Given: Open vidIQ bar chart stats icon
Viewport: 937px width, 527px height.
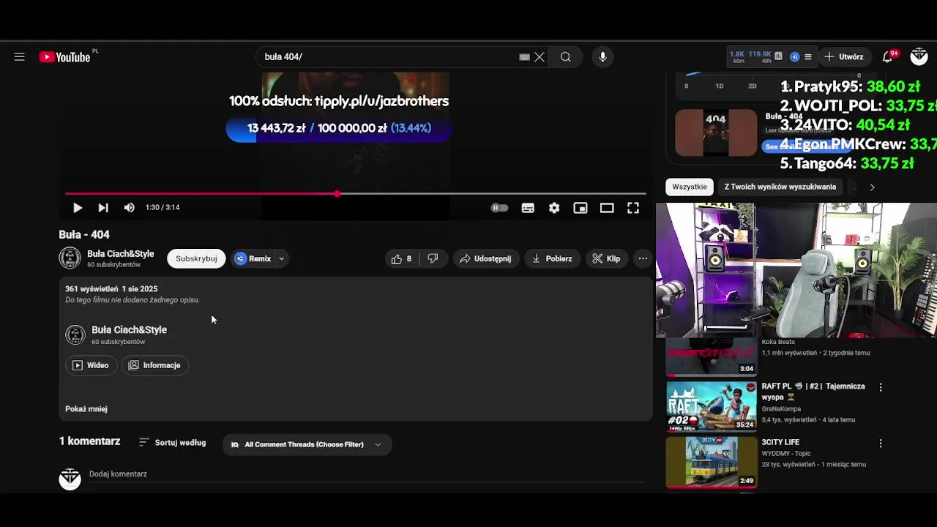Looking at the screenshot, I should pyautogui.click(x=778, y=56).
